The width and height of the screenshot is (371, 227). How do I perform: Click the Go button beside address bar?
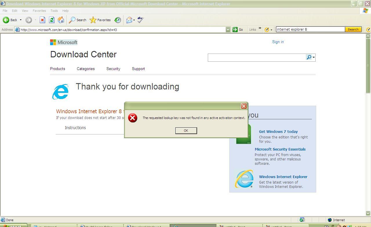click(x=238, y=30)
